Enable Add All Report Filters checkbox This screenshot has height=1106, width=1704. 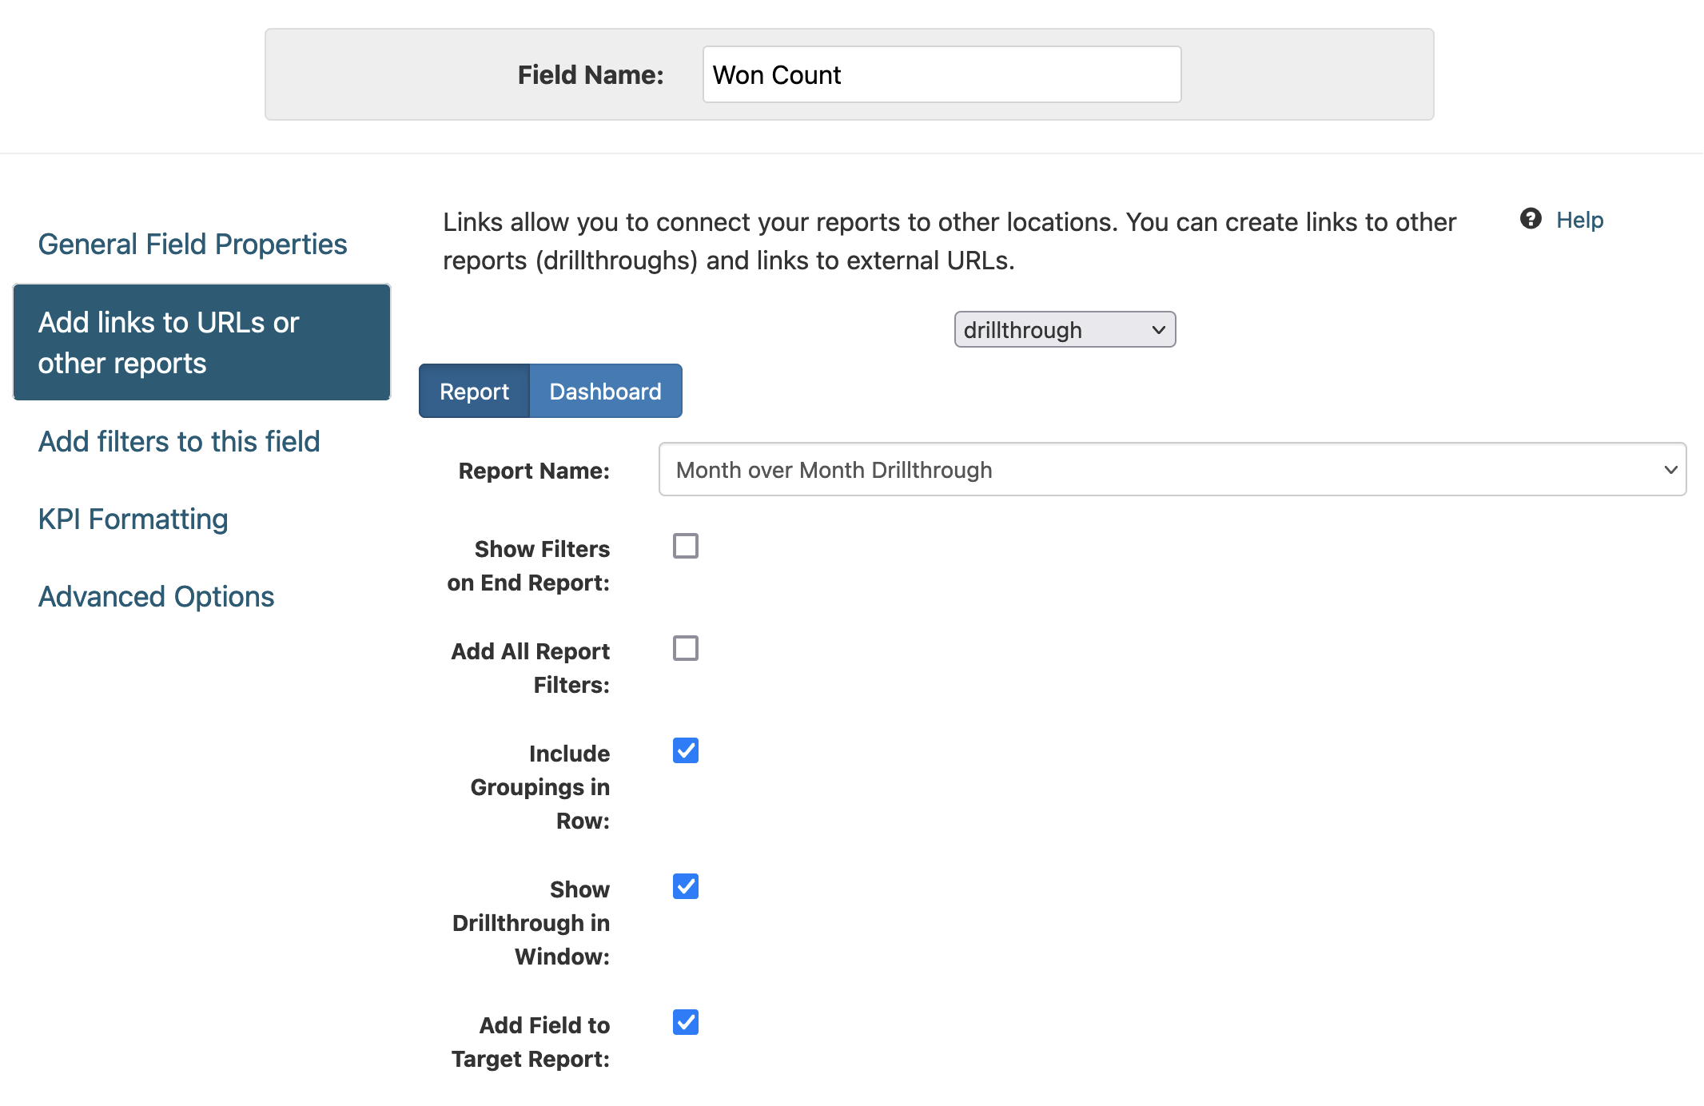[x=685, y=649]
